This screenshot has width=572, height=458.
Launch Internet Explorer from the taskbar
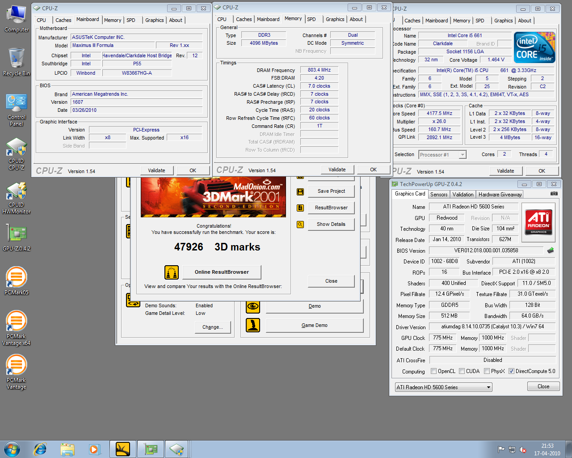(40, 449)
